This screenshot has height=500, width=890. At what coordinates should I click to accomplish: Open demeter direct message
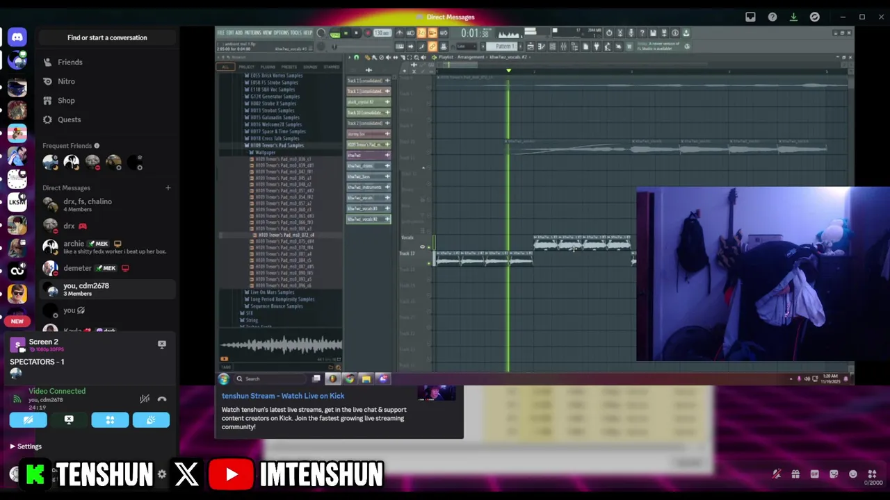pos(107,268)
